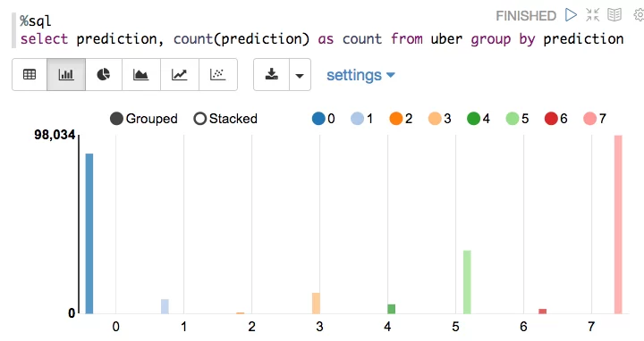Screen dimensions: 644x341
Task: Click the SQL query text in editor
Action: click(322, 39)
